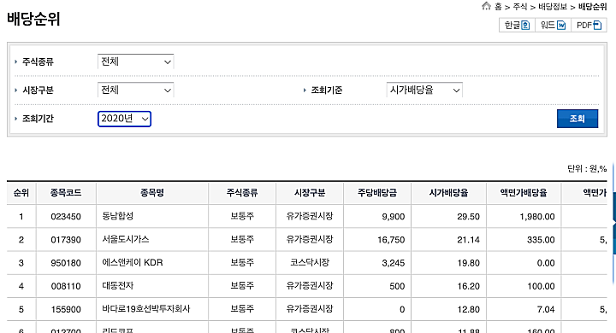Click the 종목코드 column header
This screenshot has height=333, width=616.
(x=66, y=193)
